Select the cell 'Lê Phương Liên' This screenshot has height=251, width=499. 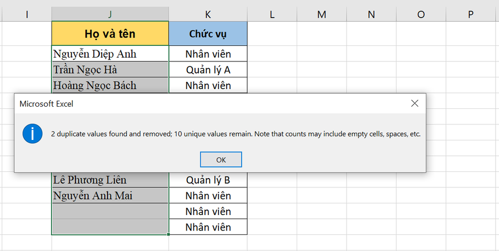click(x=110, y=180)
